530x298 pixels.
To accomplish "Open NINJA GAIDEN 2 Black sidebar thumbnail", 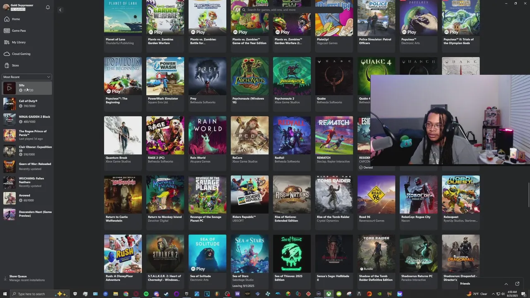I will click(10, 119).
